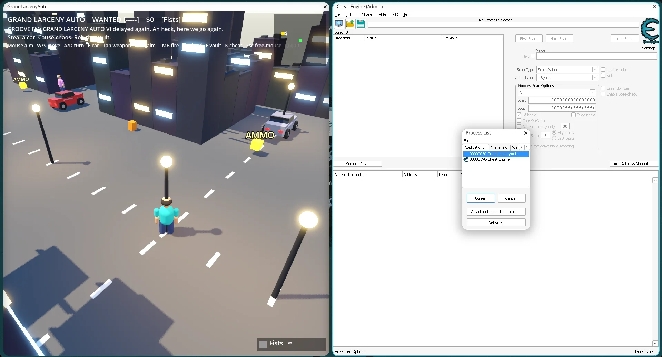Toggle the Executable checkbox

click(574, 115)
